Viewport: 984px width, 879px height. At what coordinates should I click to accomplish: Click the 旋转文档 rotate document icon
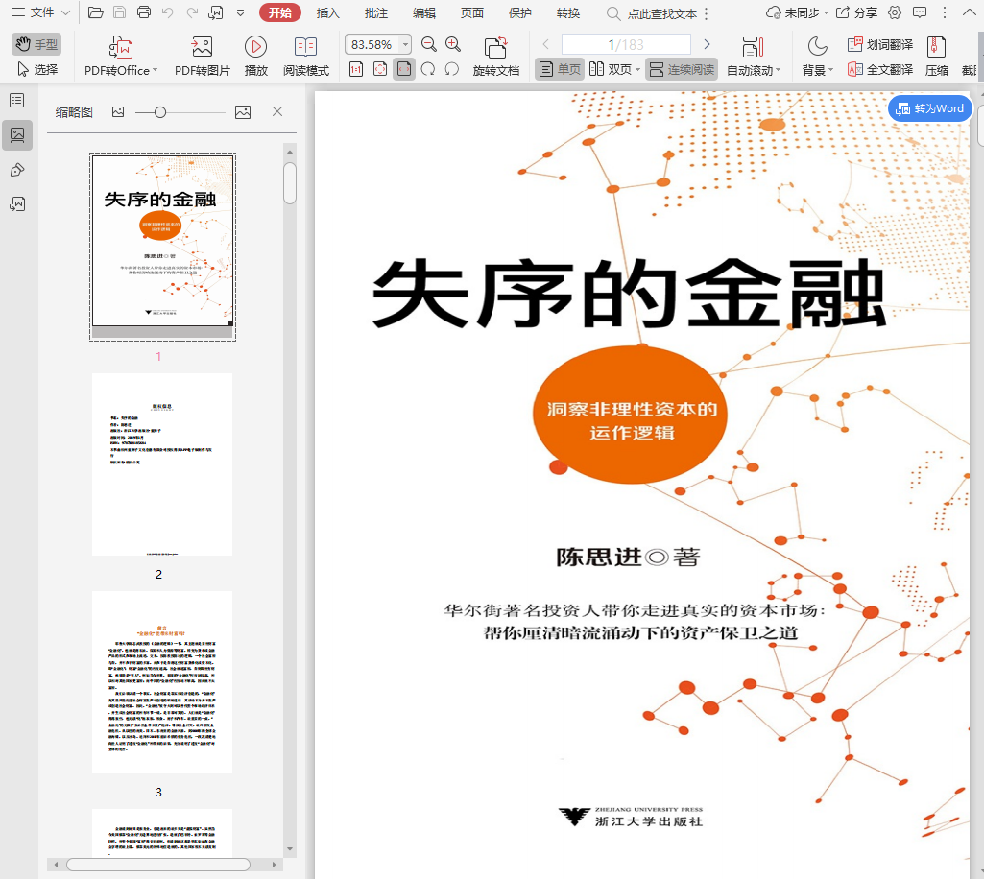495,47
